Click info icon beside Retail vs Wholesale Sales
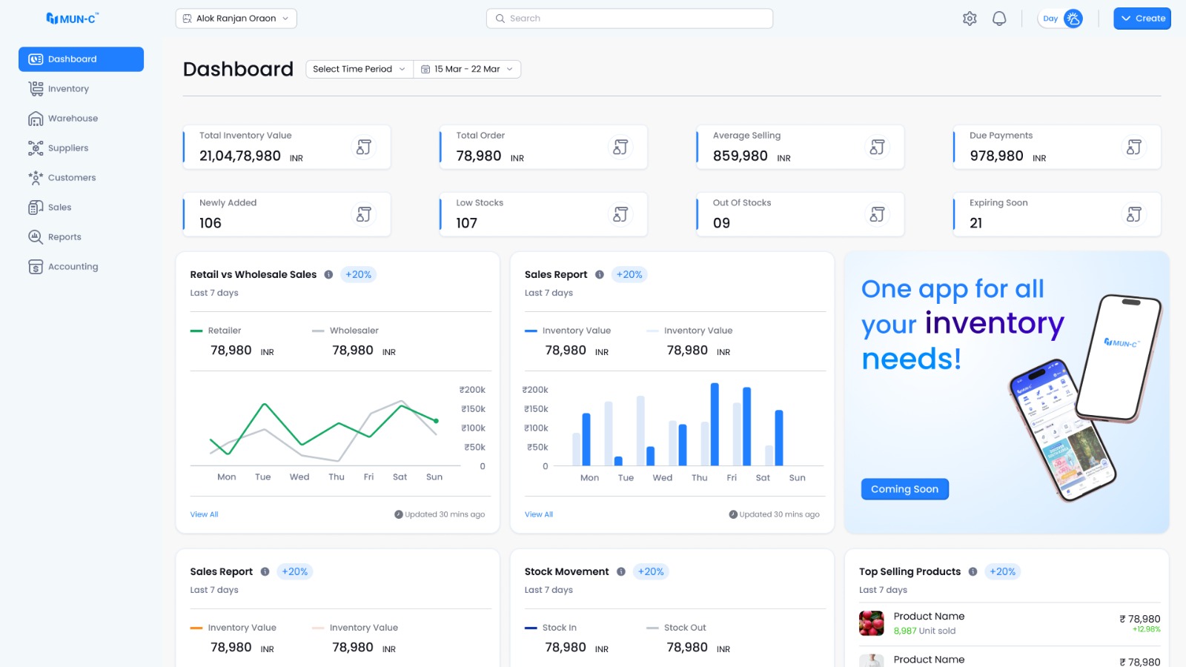 pyautogui.click(x=328, y=275)
